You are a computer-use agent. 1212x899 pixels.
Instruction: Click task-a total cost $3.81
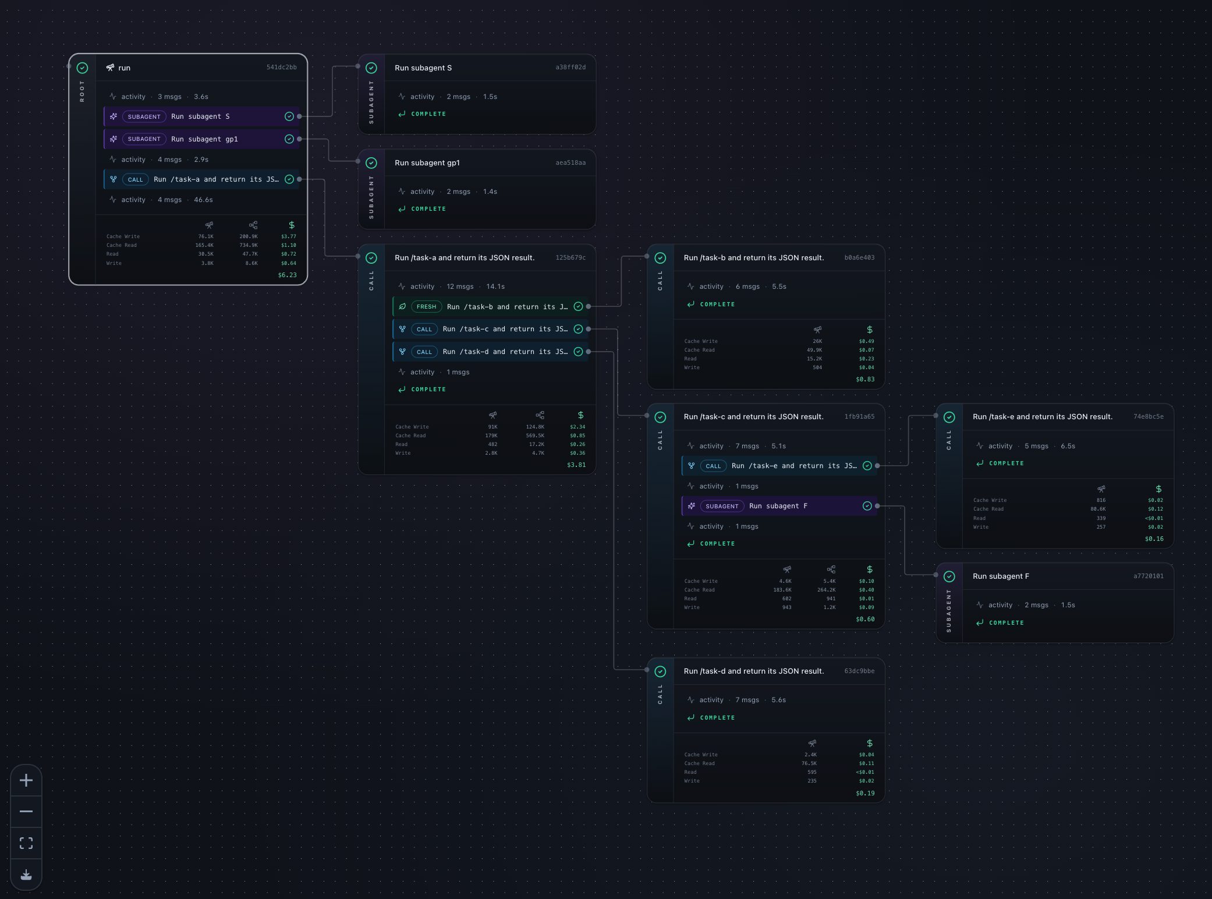(576, 465)
